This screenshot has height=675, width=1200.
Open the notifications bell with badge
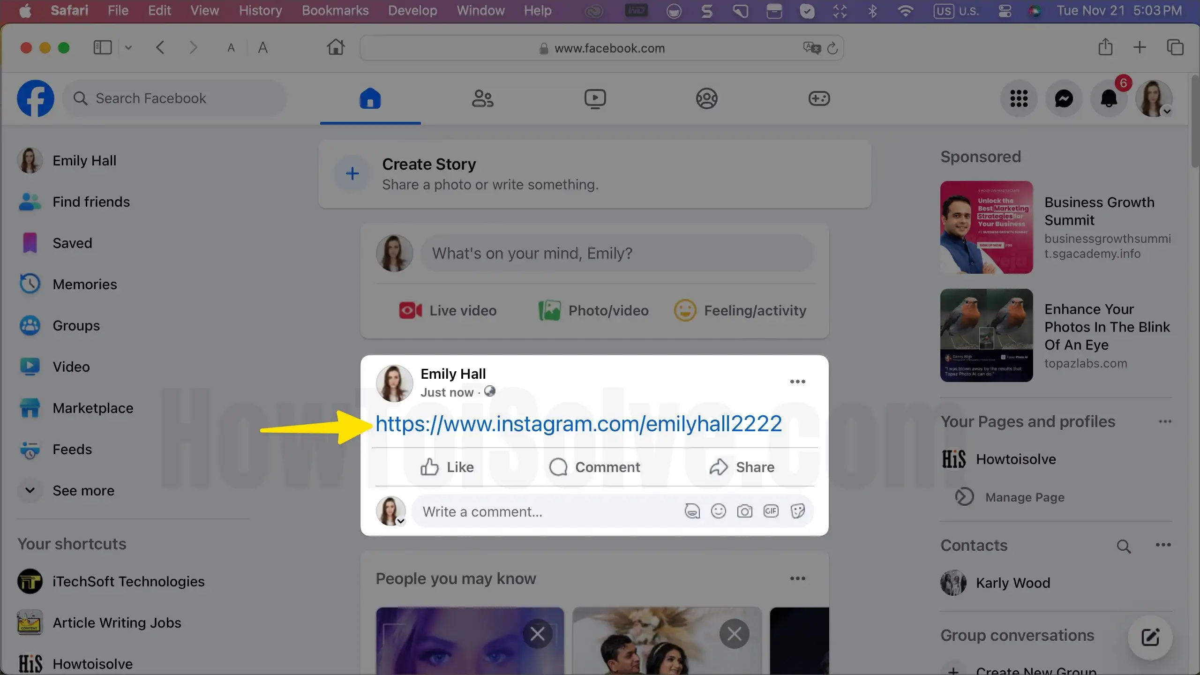[x=1109, y=98]
